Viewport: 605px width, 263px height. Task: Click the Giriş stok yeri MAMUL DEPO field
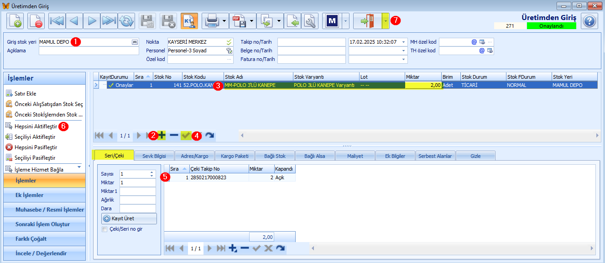[89, 42]
